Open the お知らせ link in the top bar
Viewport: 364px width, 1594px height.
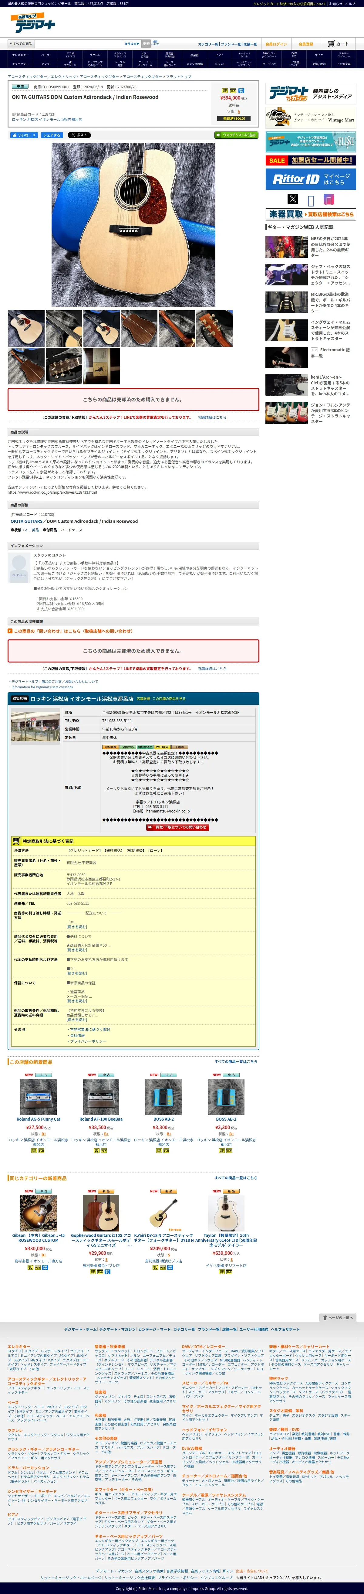(x=335, y=4)
